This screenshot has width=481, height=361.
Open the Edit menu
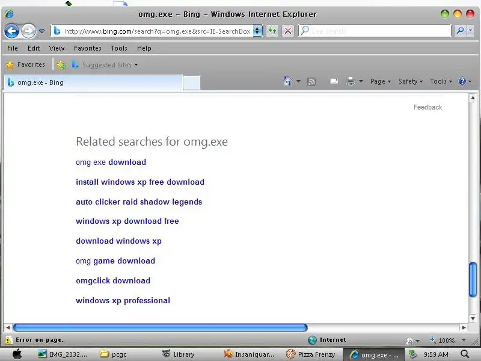(34, 48)
